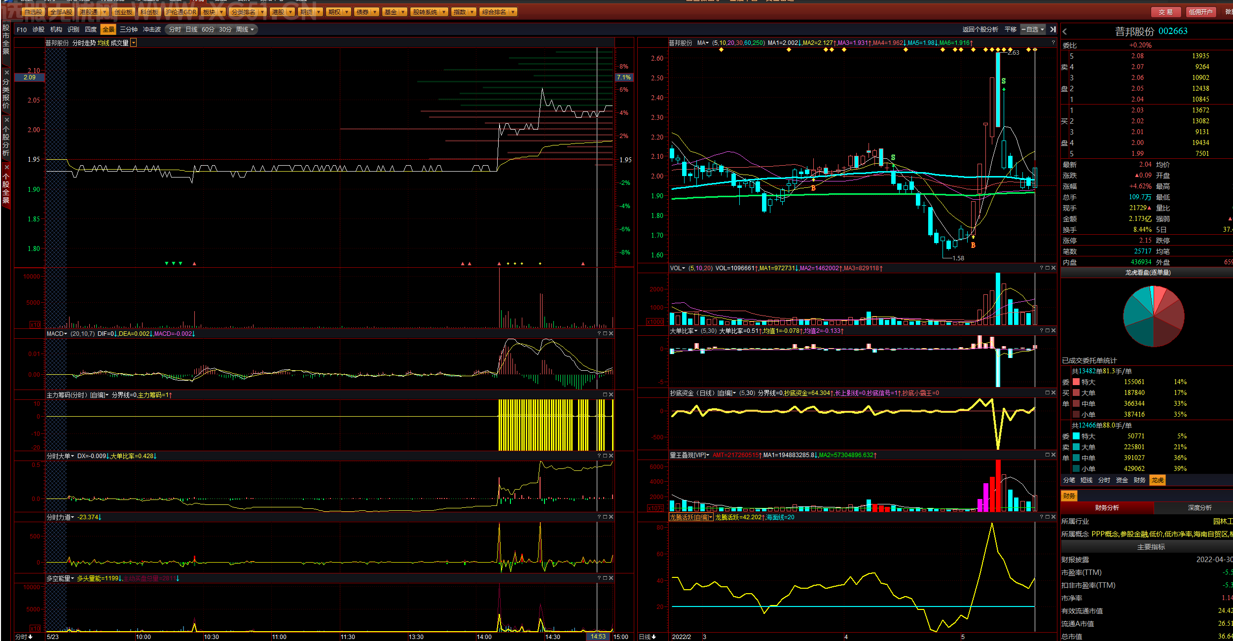The image size is (1233, 641).
Task: Switch chart period to 日线
Action: [x=191, y=30]
